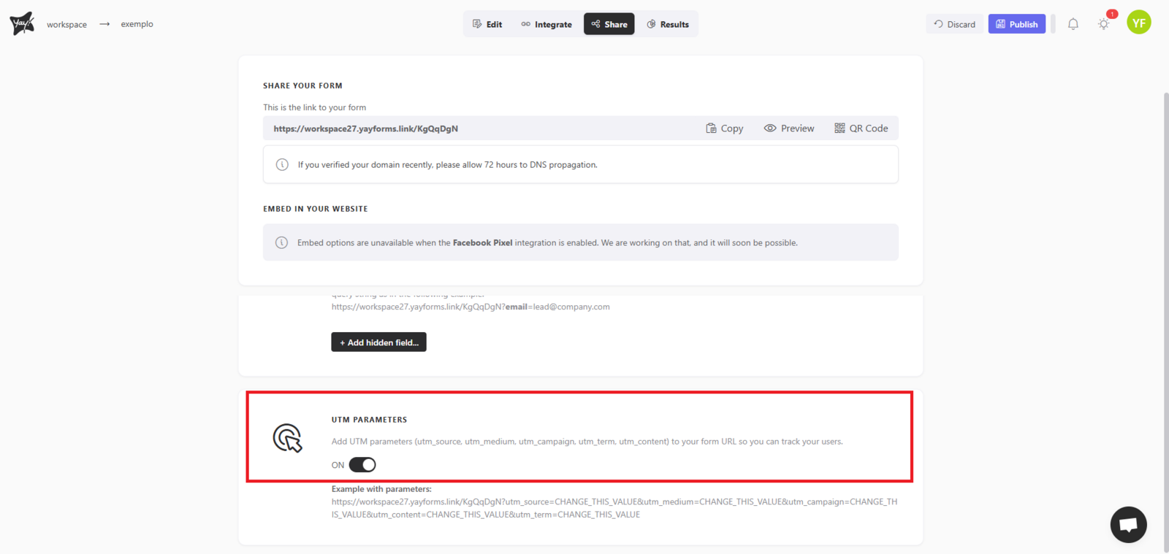The height and width of the screenshot is (554, 1169).
Task: Go to the Results tab
Action: 668,24
